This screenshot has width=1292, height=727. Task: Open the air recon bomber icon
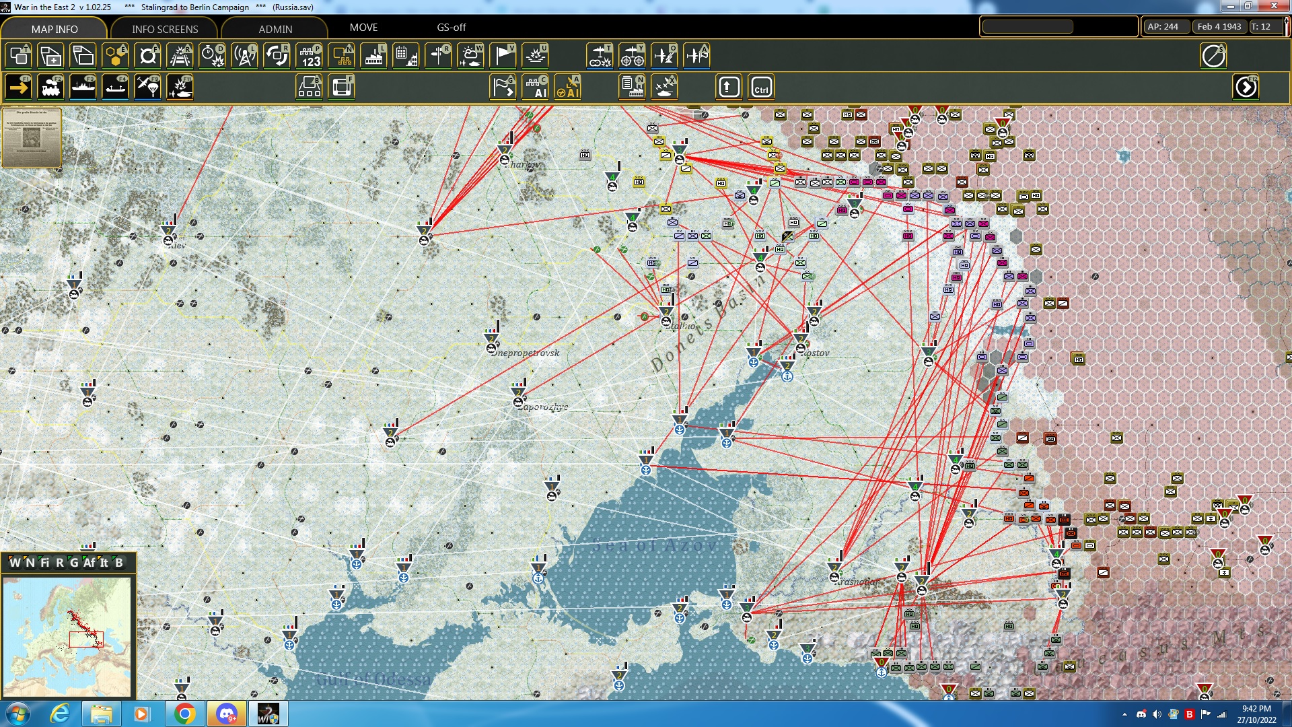point(599,56)
